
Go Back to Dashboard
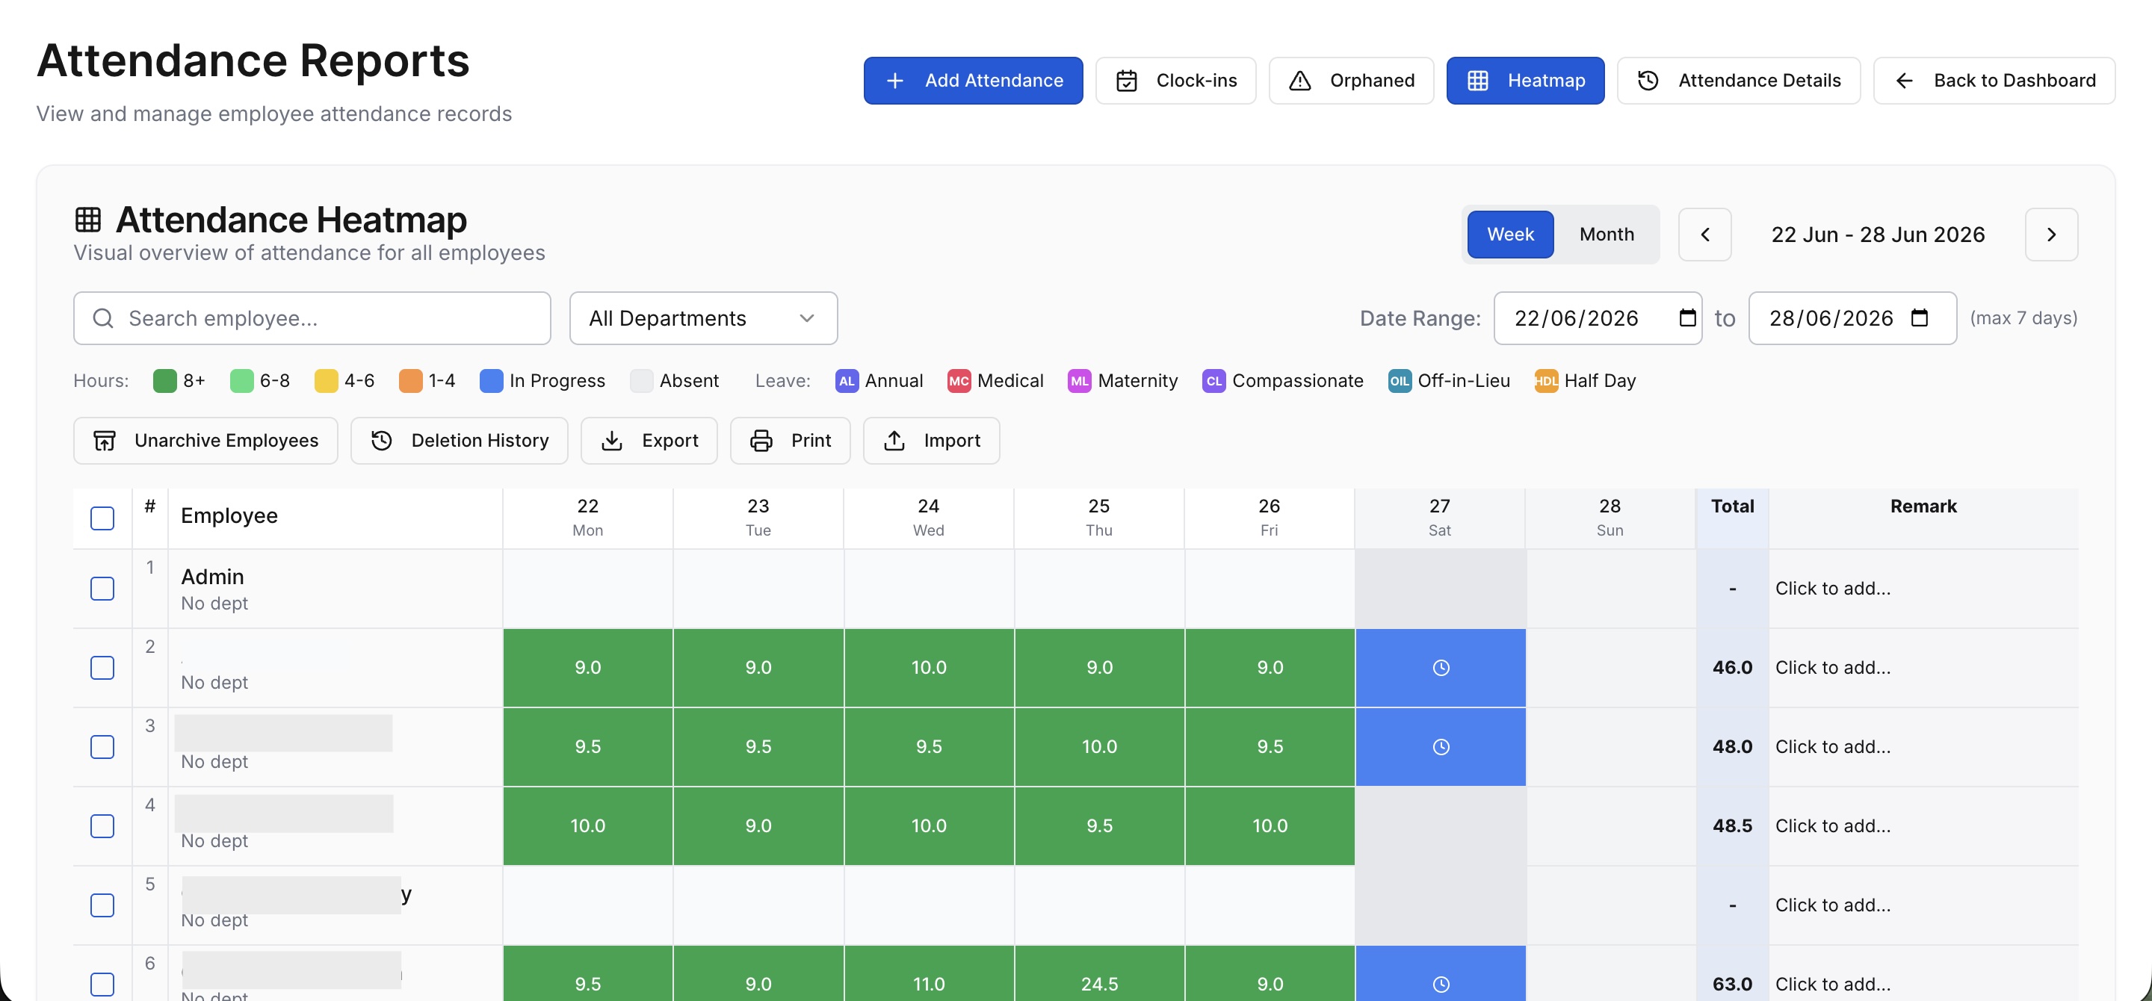point(1994,80)
